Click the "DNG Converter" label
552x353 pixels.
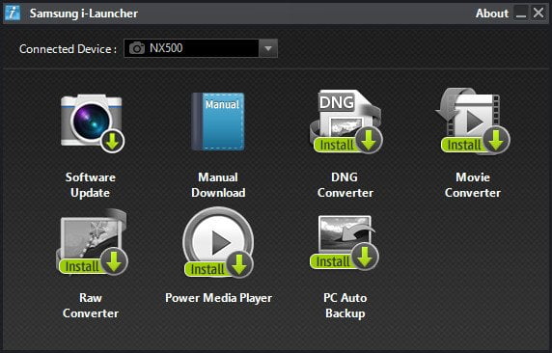[345, 185]
